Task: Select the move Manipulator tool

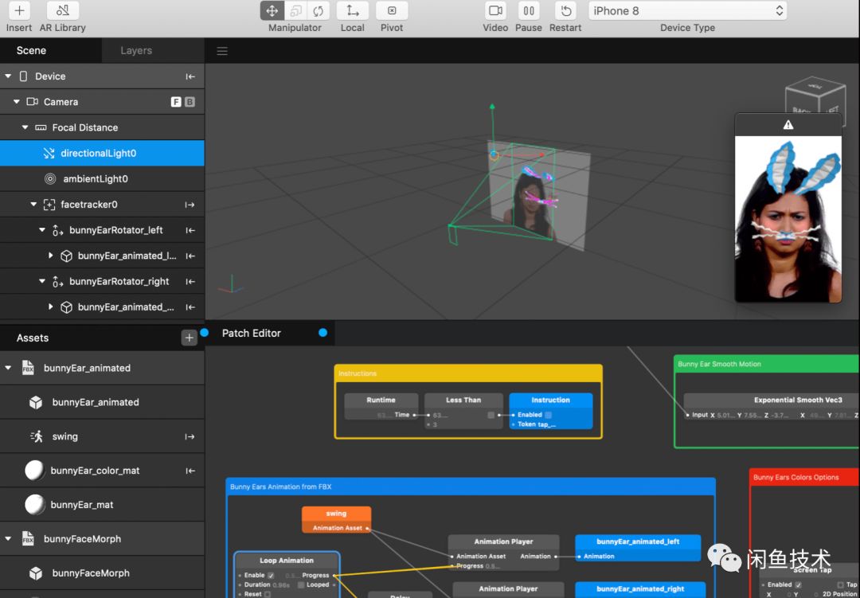Action: (272, 10)
